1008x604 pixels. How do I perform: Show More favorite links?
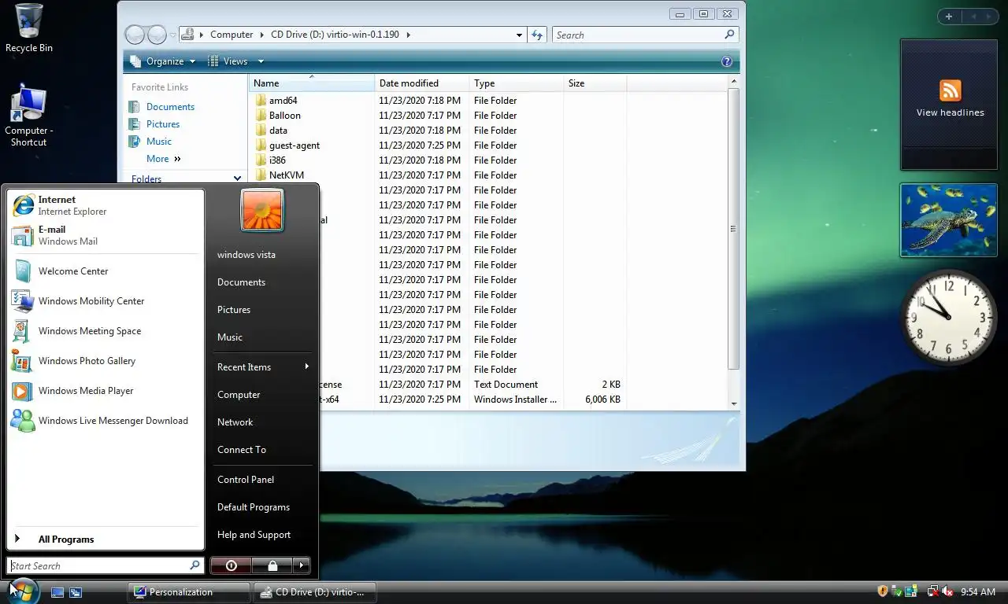163,159
